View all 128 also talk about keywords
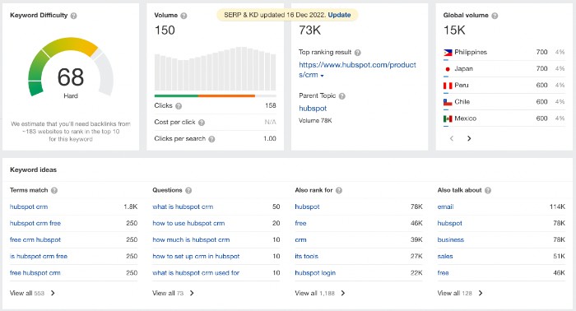 (x=460, y=293)
